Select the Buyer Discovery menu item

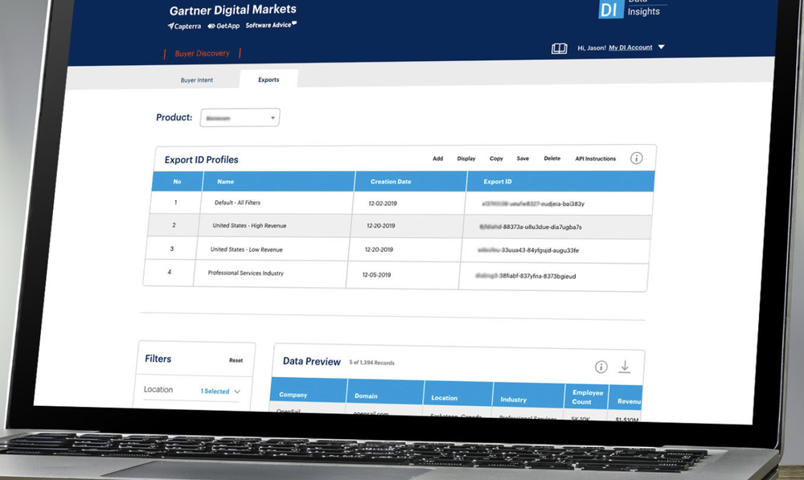pyautogui.click(x=202, y=53)
